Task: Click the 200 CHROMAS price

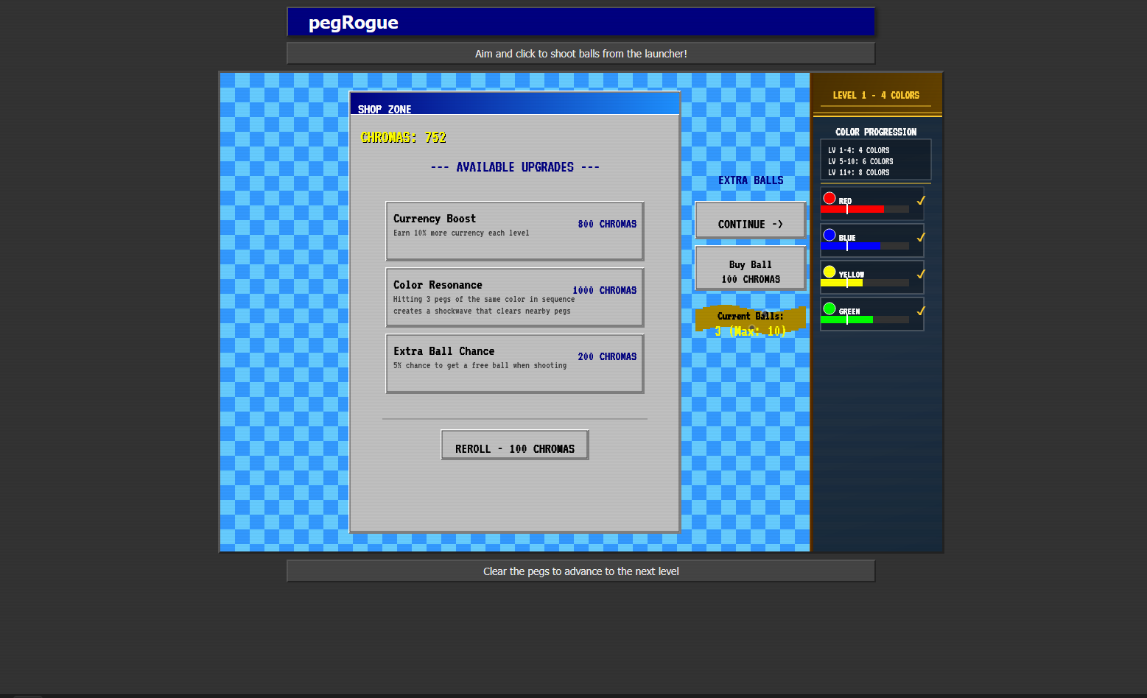Action: [x=607, y=356]
